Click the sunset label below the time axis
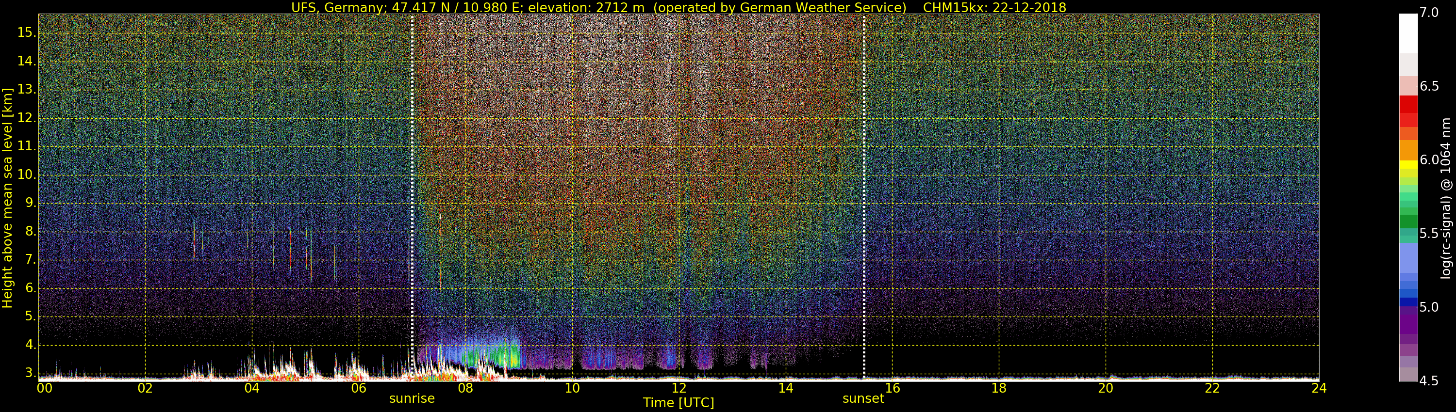Screen dimensions: 1456x412 point(862,398)
